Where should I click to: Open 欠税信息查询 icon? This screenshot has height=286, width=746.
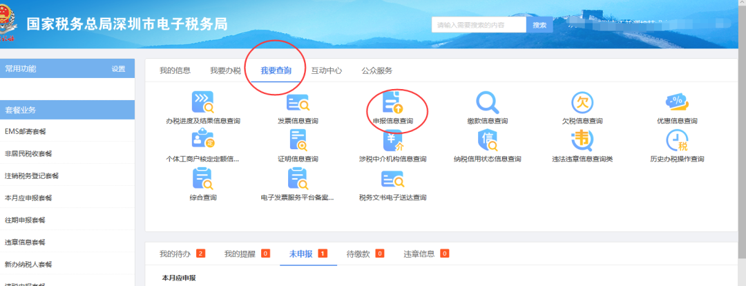pyautogui.click(x=582, y=102)
